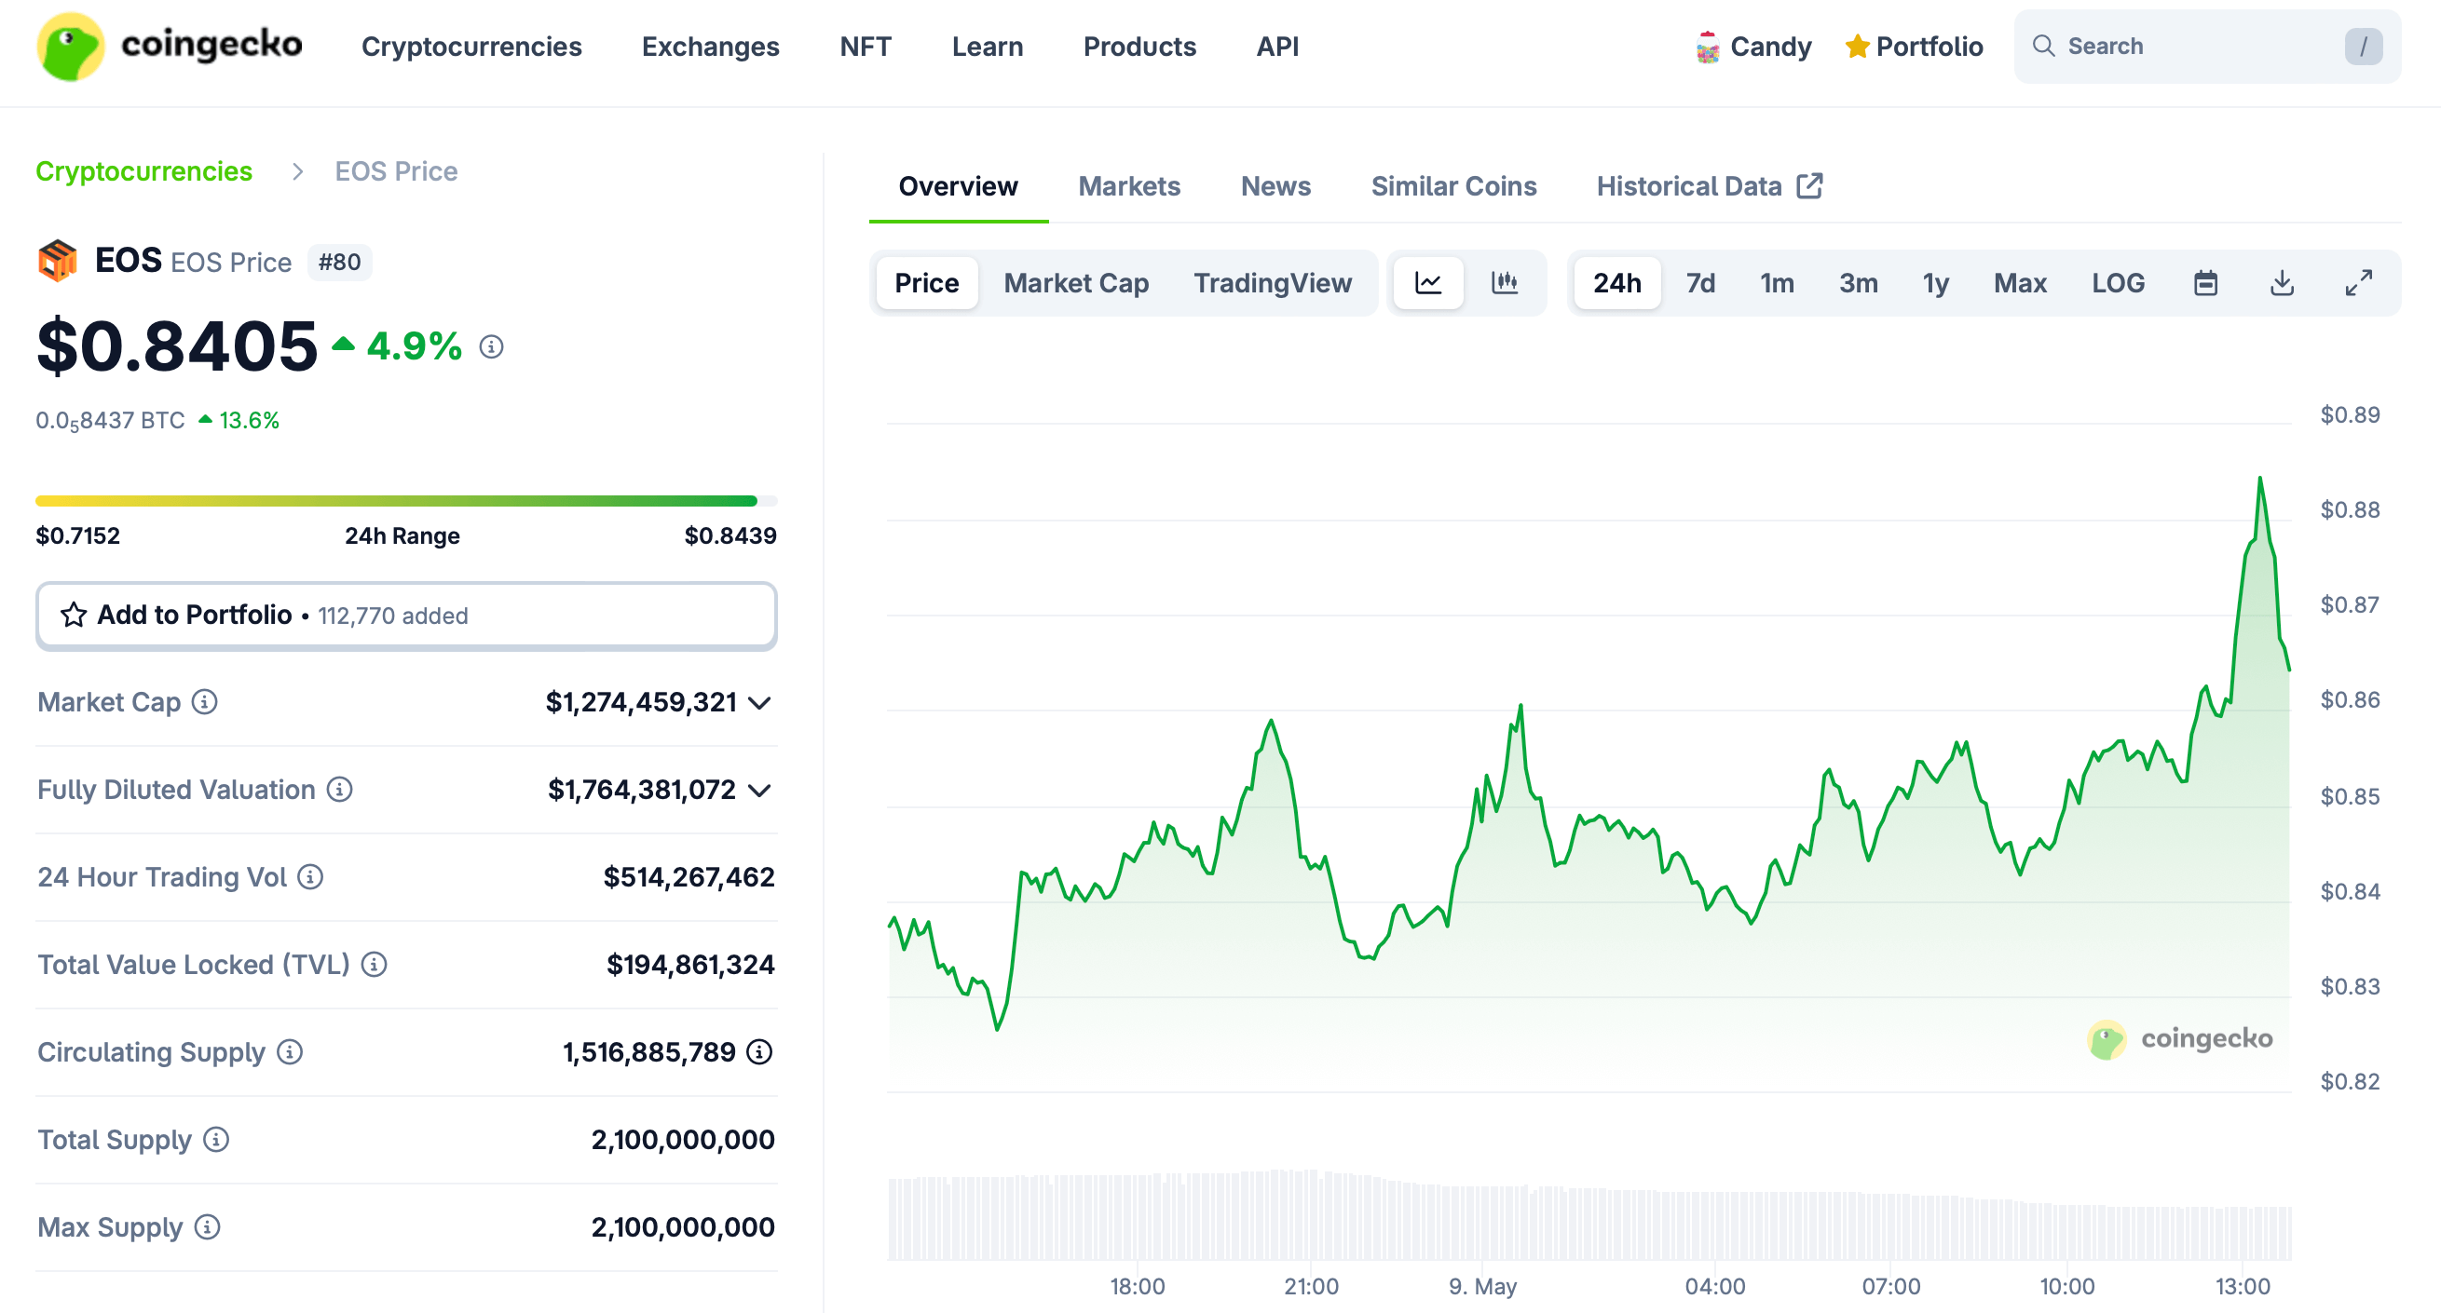Switch chart to candlestick view
2441x1313 pixels.
[1506, 282]
